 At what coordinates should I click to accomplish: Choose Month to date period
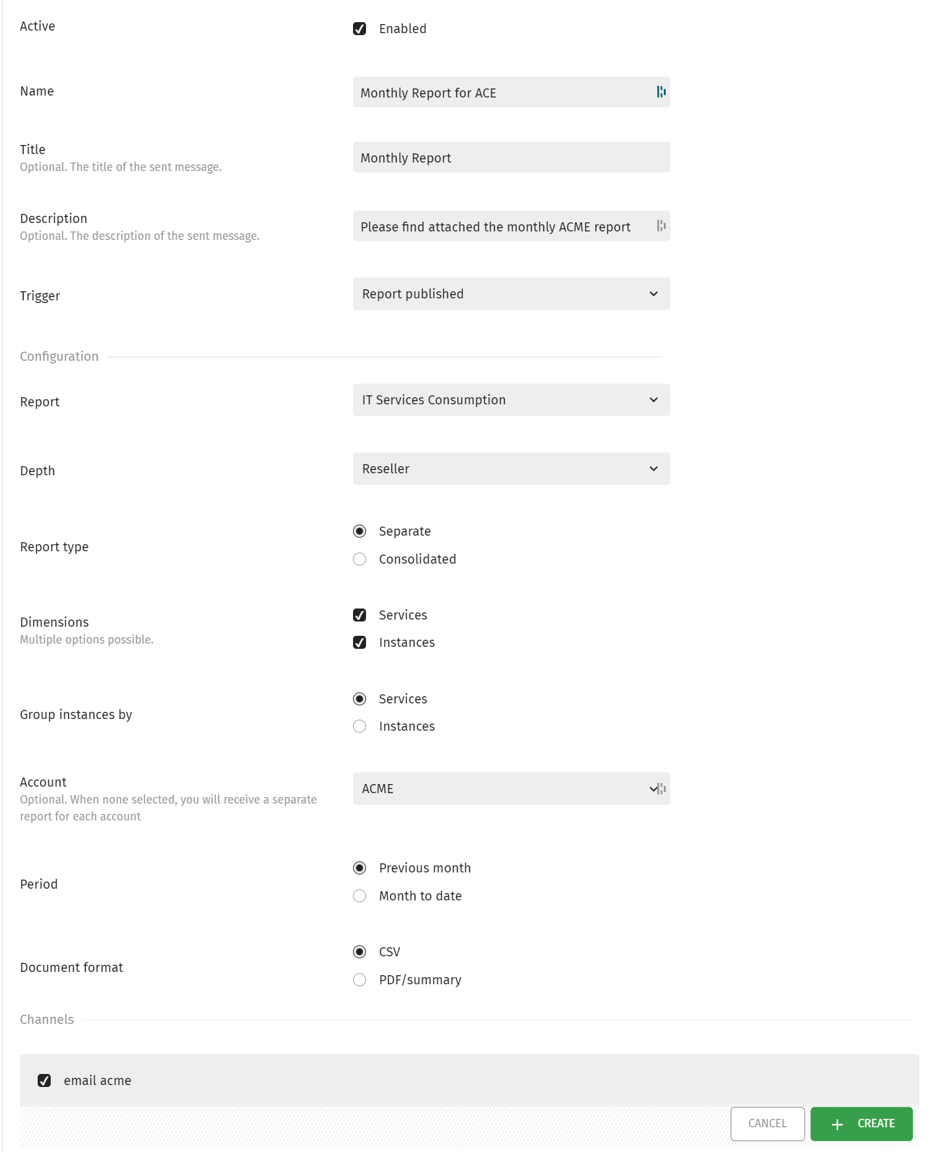click(x=360, y=896)
